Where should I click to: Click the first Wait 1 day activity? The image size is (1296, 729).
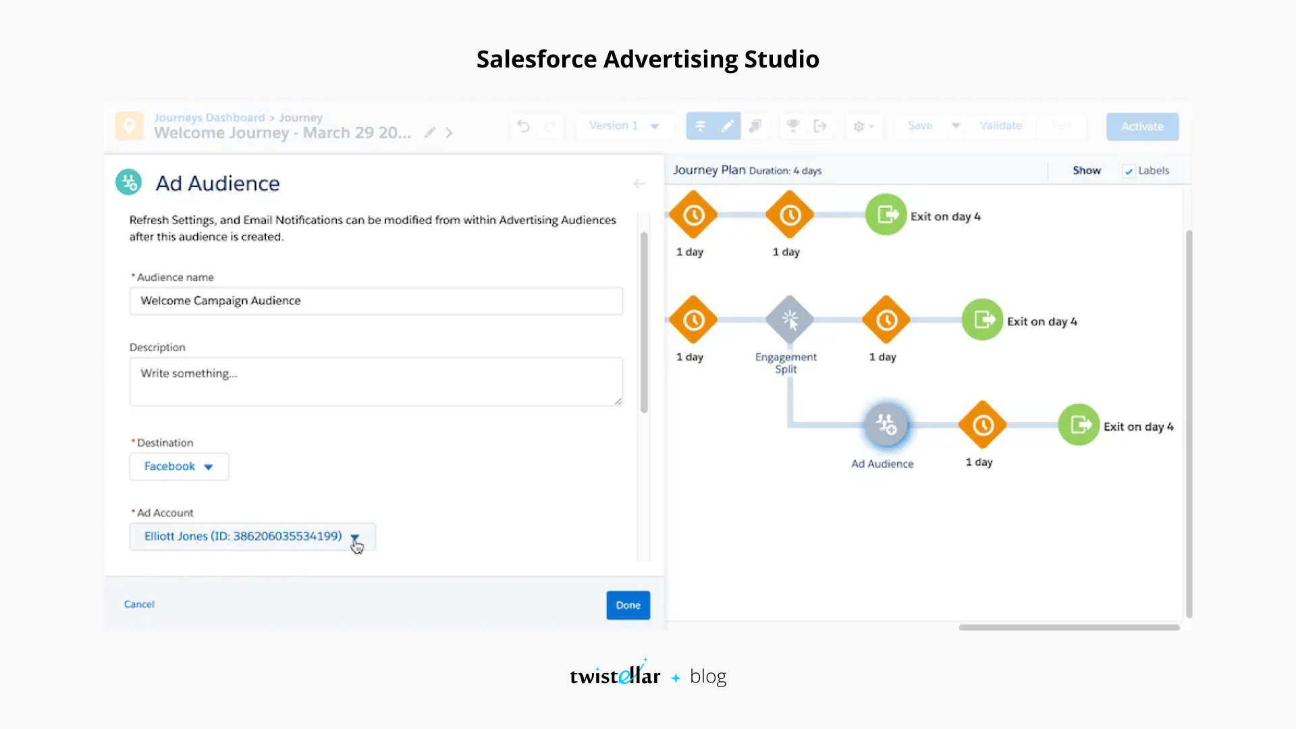(x=693, y=214)
